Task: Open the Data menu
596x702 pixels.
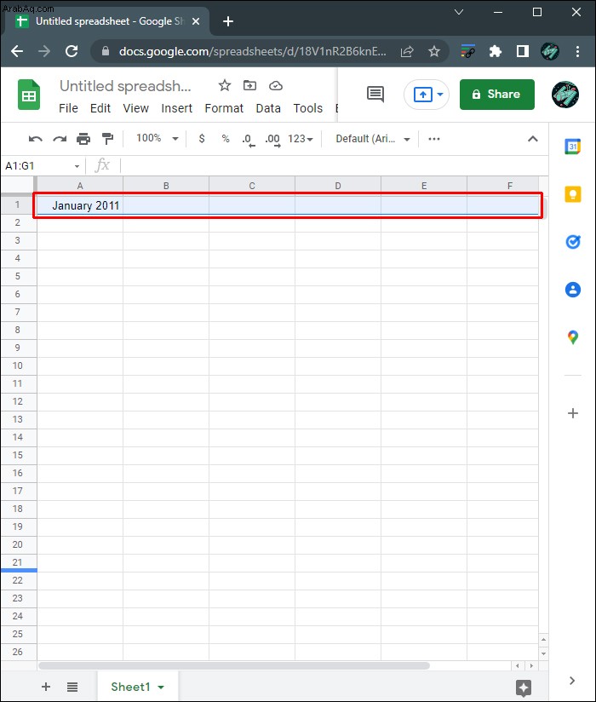Action: click(268, 108)
